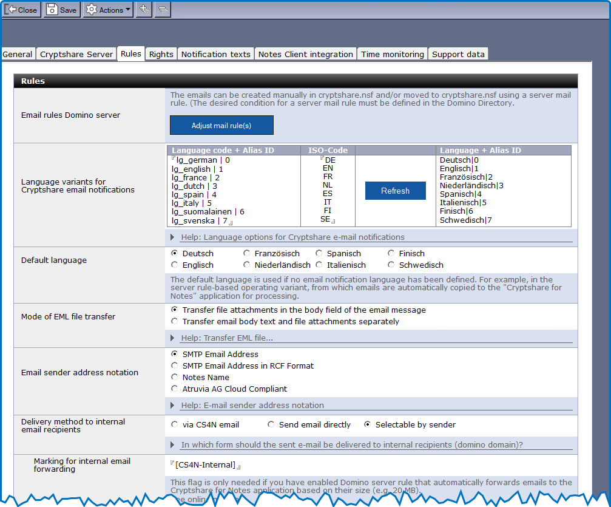Screen dimensions: 611x507
Task: Click the Save button with floppy disk icon
Action: 61,10
